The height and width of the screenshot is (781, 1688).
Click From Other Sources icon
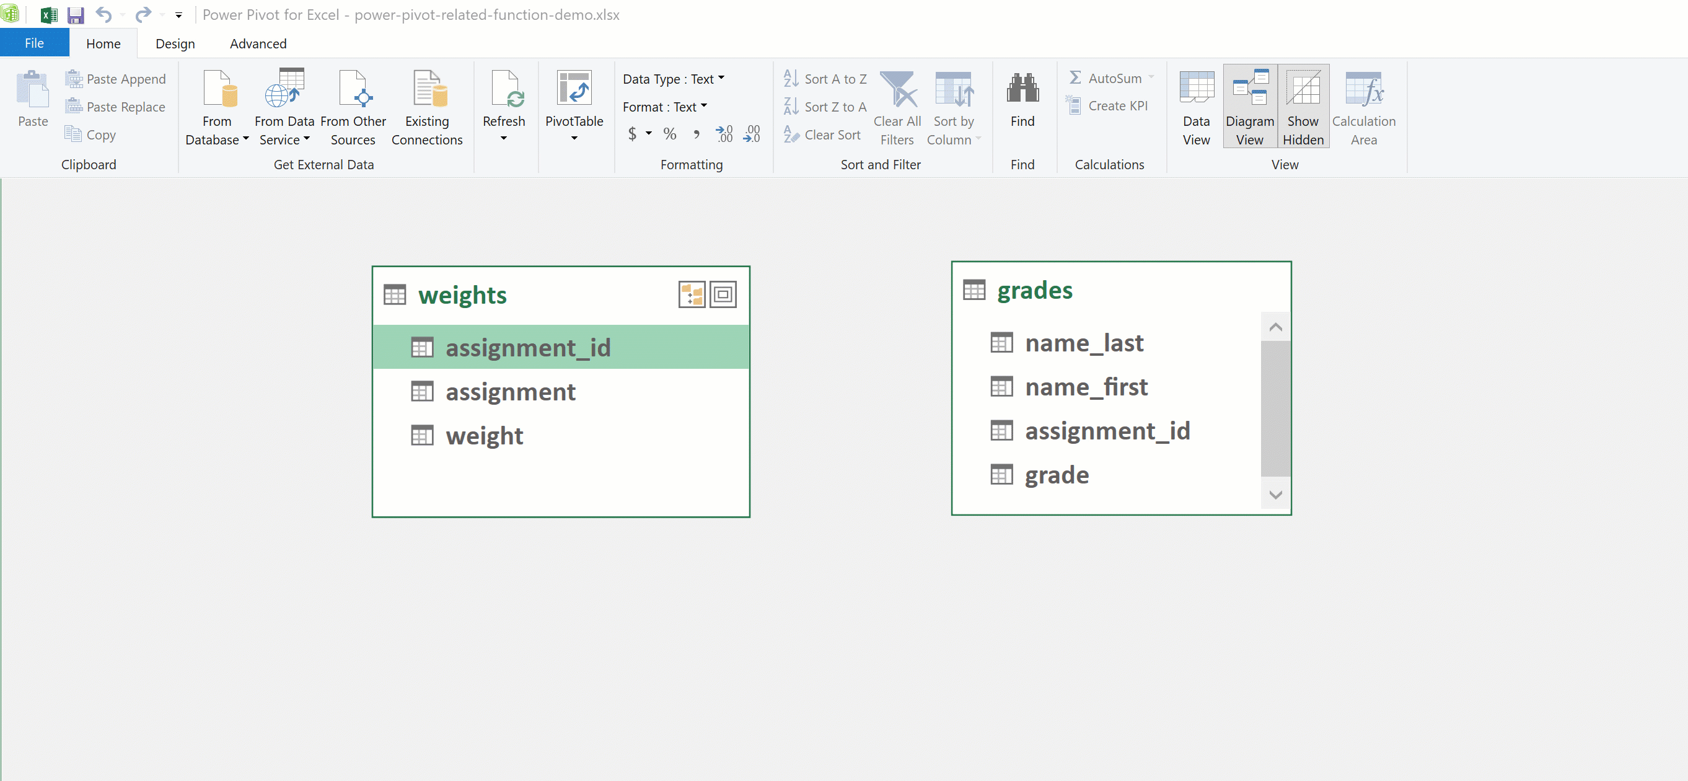pos(353,89)
